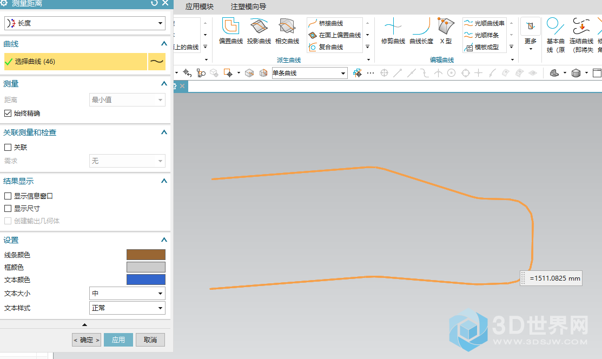Open the 文本大小 dropdown showing 中
The width and height of the screenshot is (602, 359).
(127, 294)
